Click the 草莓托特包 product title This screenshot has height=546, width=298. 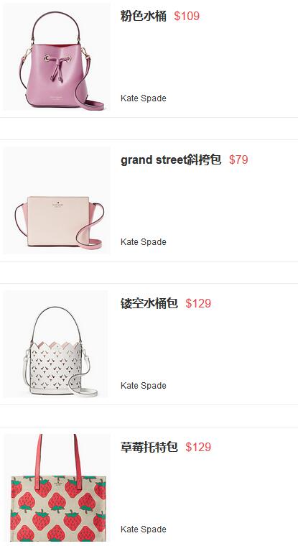coord(149,447)
